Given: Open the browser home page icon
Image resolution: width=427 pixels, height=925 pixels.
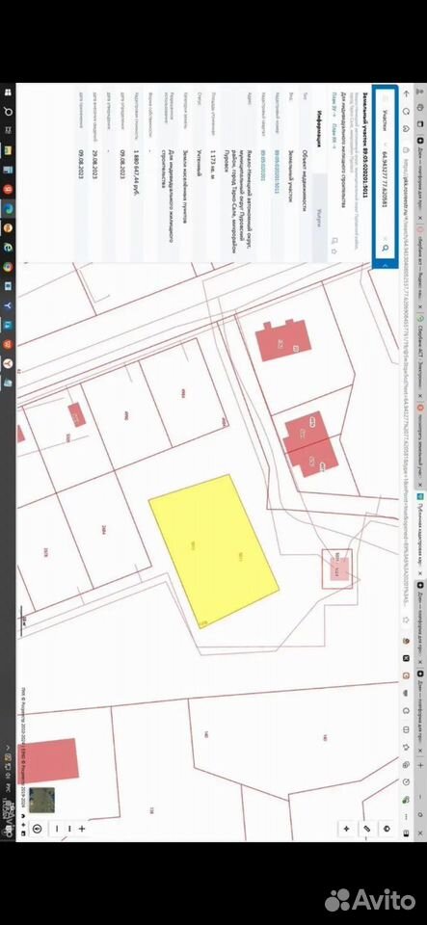Looking at the screenshot, I should pyautogui.click(x=407, y=127).
